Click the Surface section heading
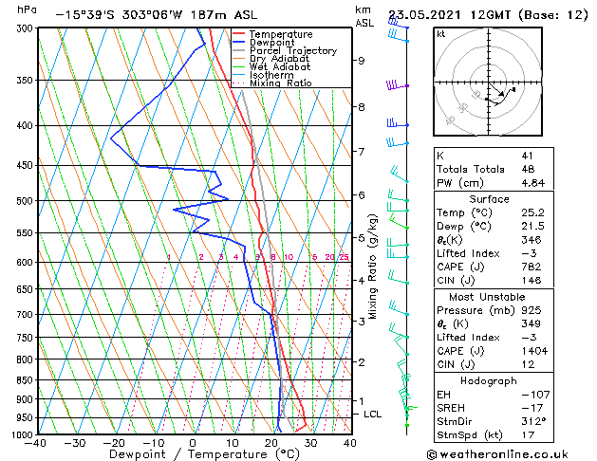The height and width of the screenshot is (461, 597). point(489,199)
